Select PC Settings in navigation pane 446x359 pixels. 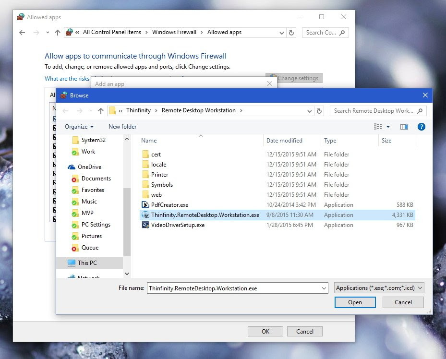[x=96, y=225]
